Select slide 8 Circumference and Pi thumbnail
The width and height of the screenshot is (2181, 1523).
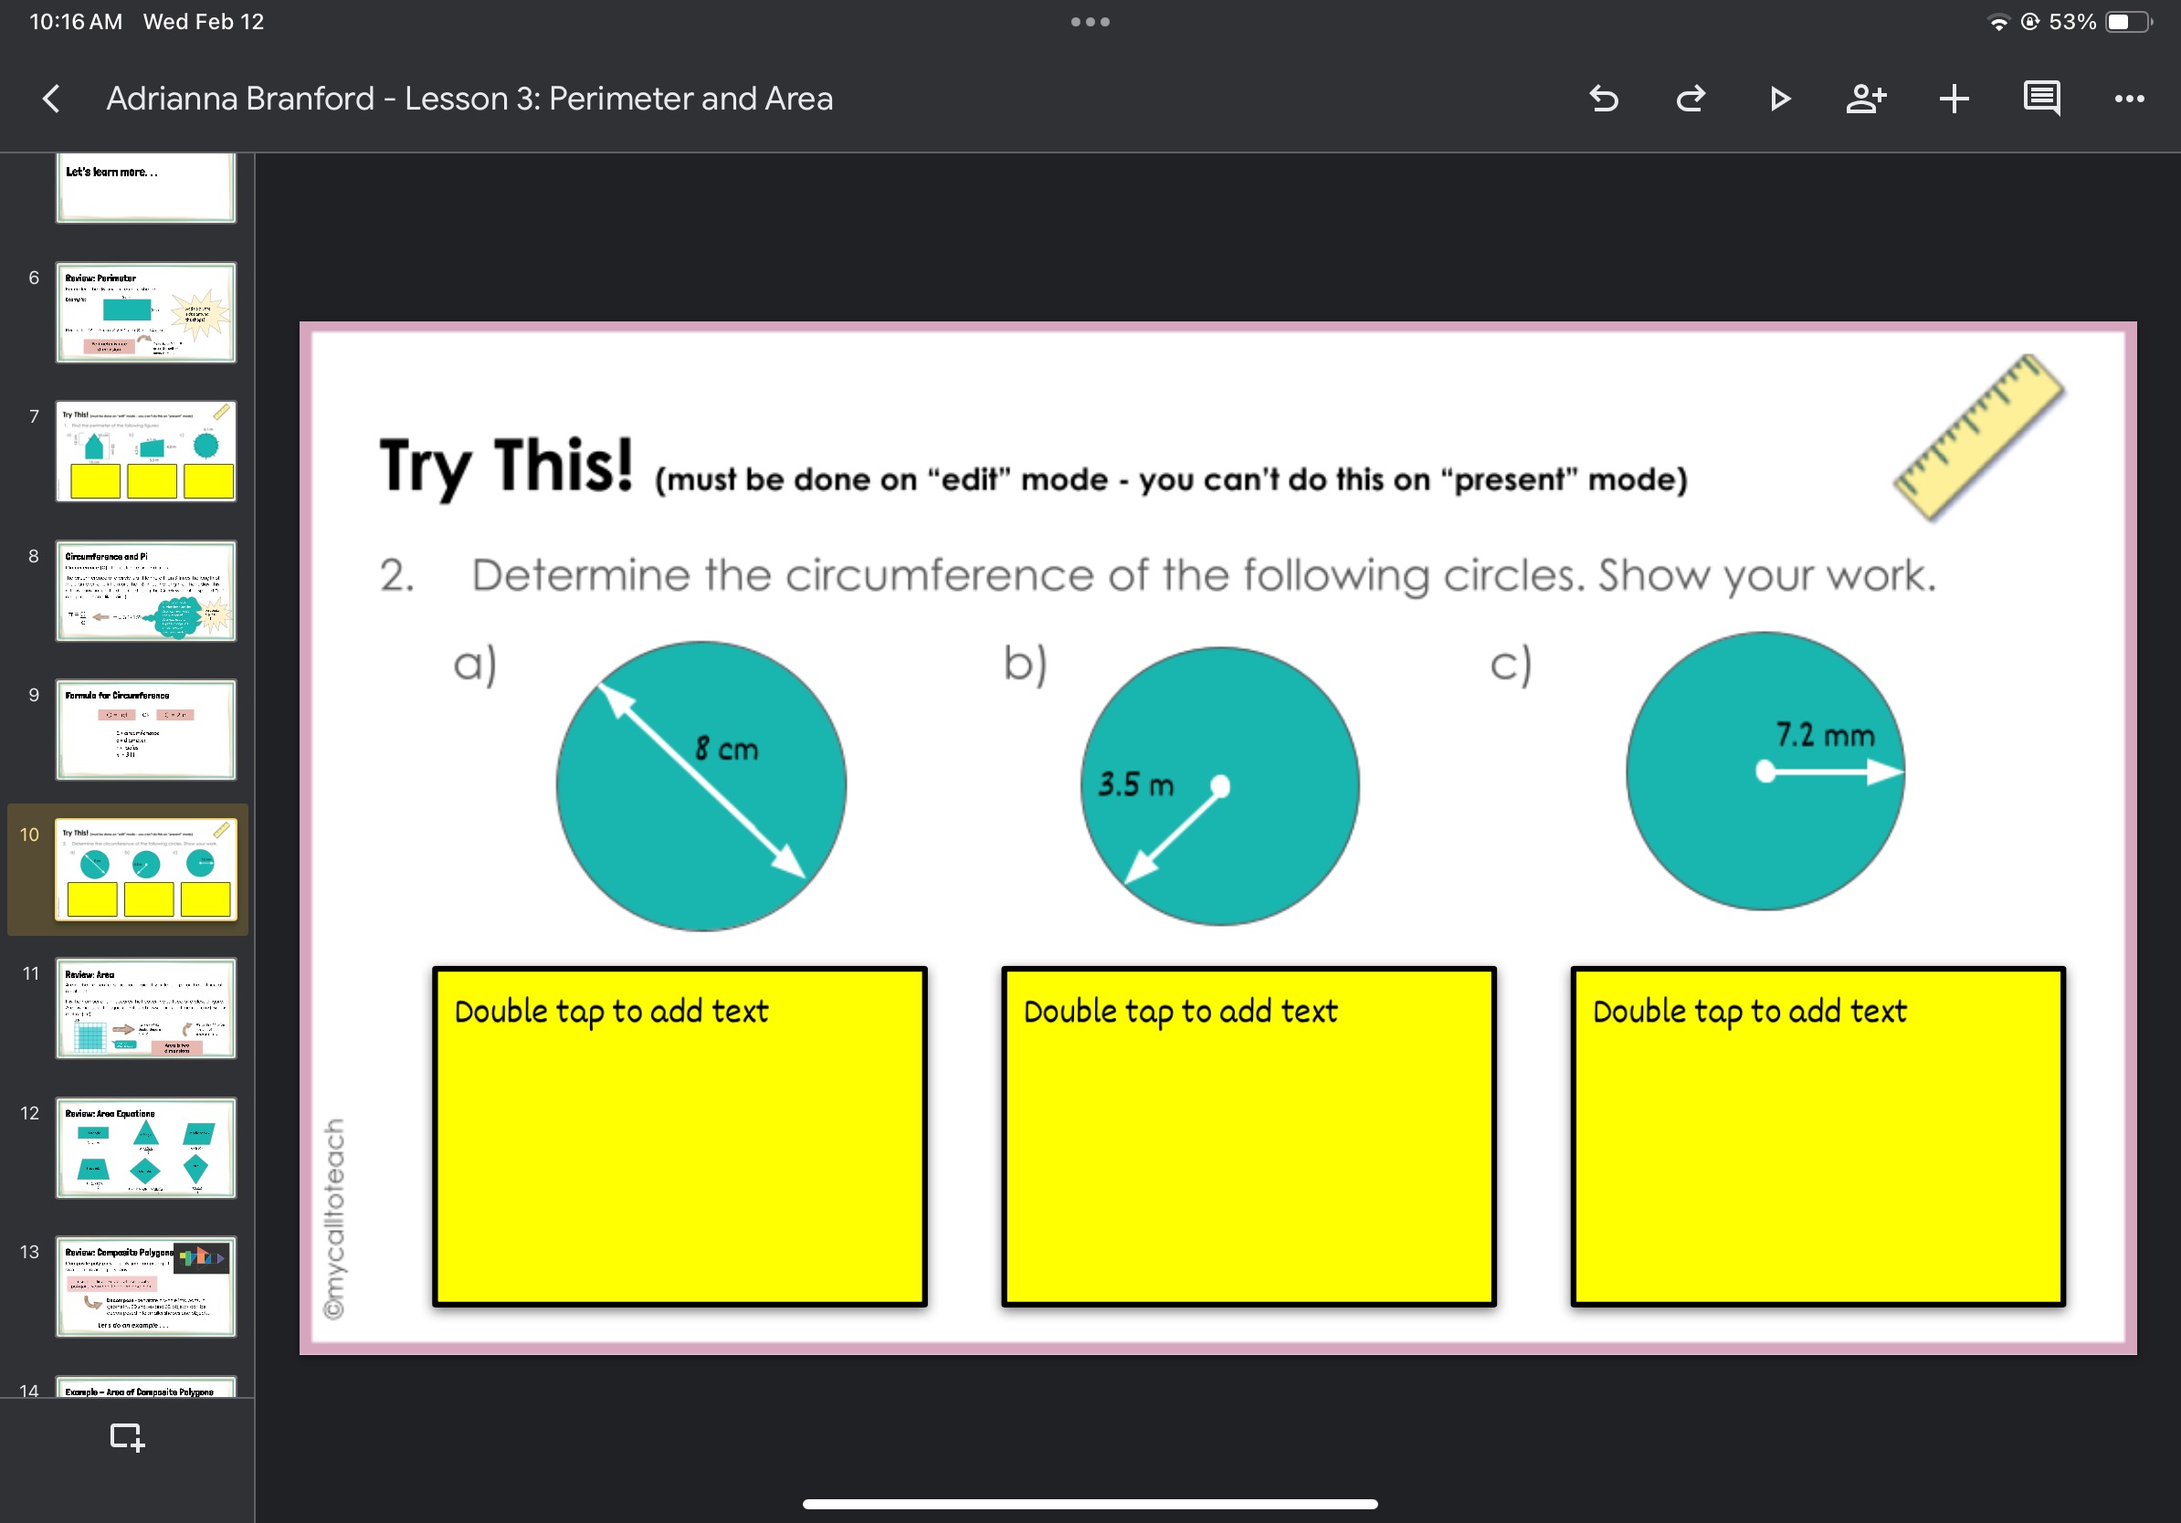pyautogui.click(x=146, y=591)
